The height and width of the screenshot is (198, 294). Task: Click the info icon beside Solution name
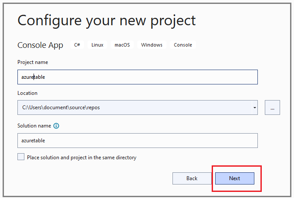click(x=56, y=126)
